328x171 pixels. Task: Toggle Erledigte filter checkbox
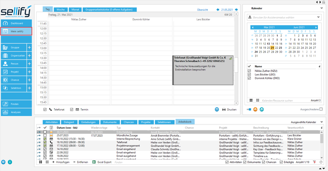pos(281,162)
